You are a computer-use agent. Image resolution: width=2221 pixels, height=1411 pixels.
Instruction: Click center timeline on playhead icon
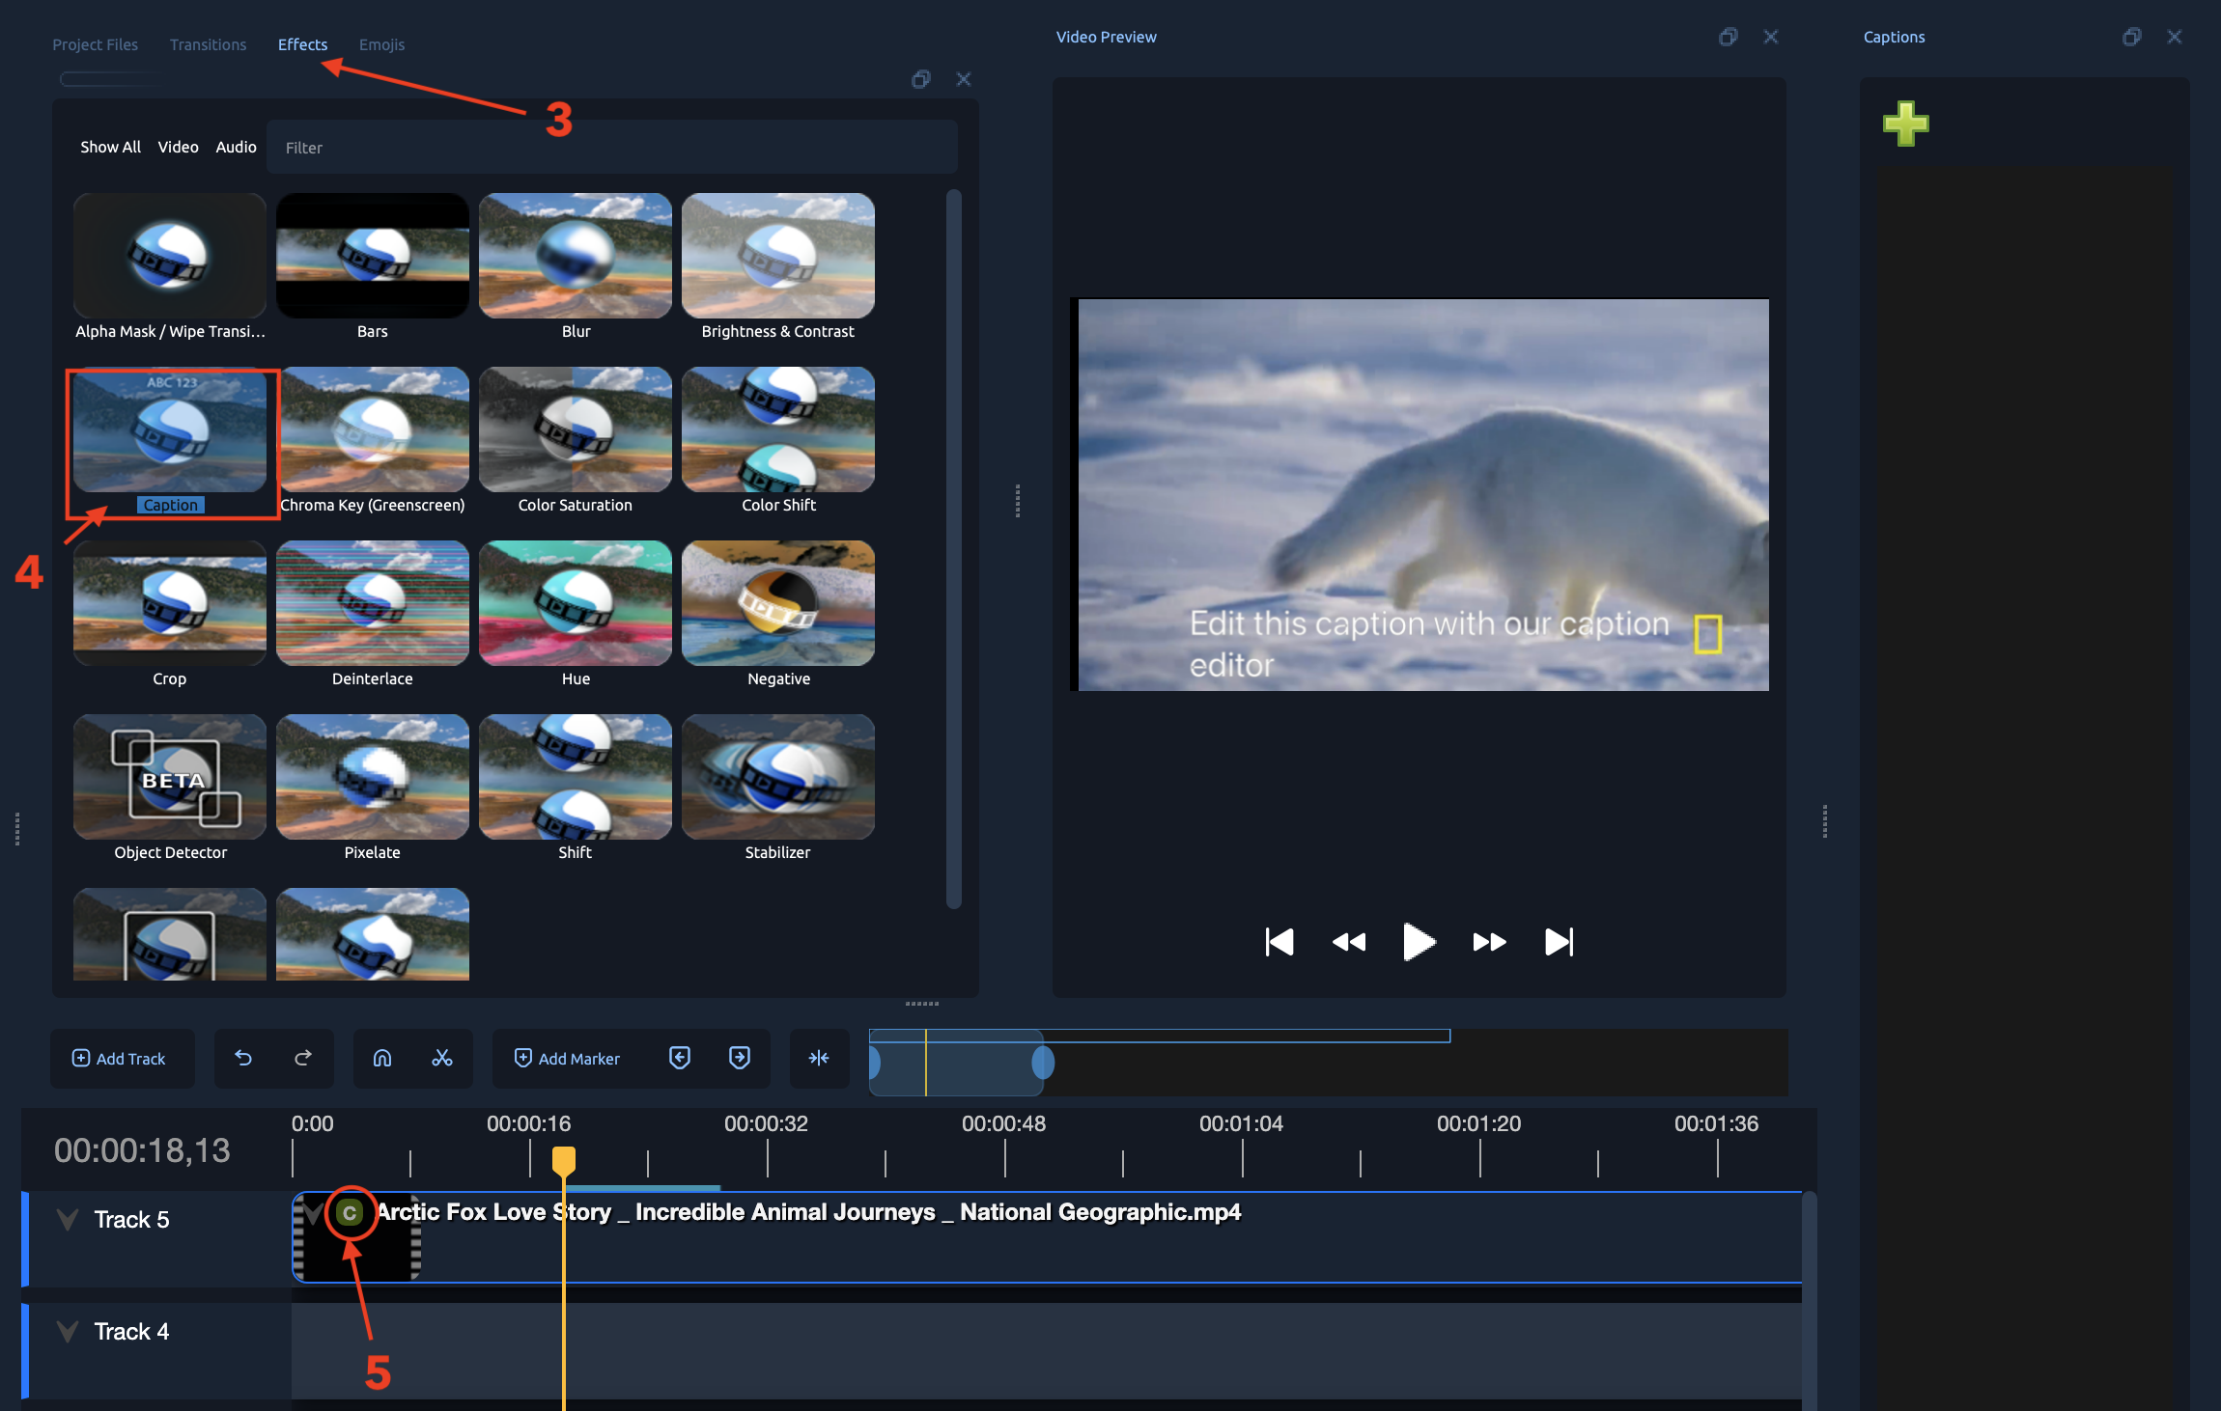pyautogui.click(x=819, y=1058)
